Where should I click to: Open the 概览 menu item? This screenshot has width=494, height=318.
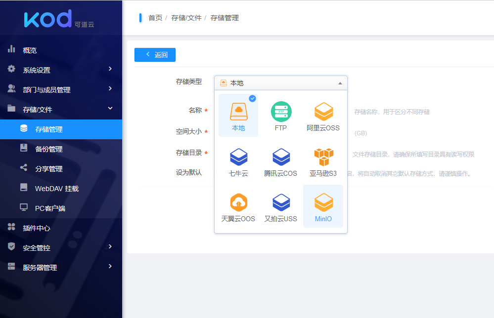click(61, 50)
